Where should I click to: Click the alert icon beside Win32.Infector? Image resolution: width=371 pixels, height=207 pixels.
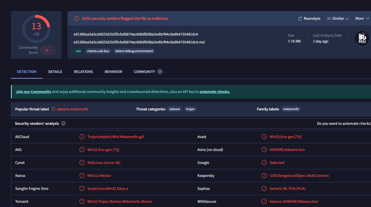click(82, 175)
